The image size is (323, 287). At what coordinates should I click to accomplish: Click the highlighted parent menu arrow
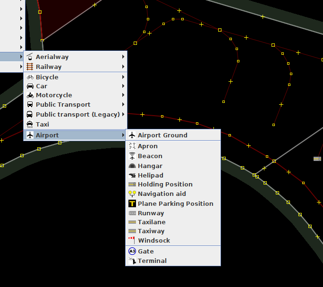(x=21, y=57)
